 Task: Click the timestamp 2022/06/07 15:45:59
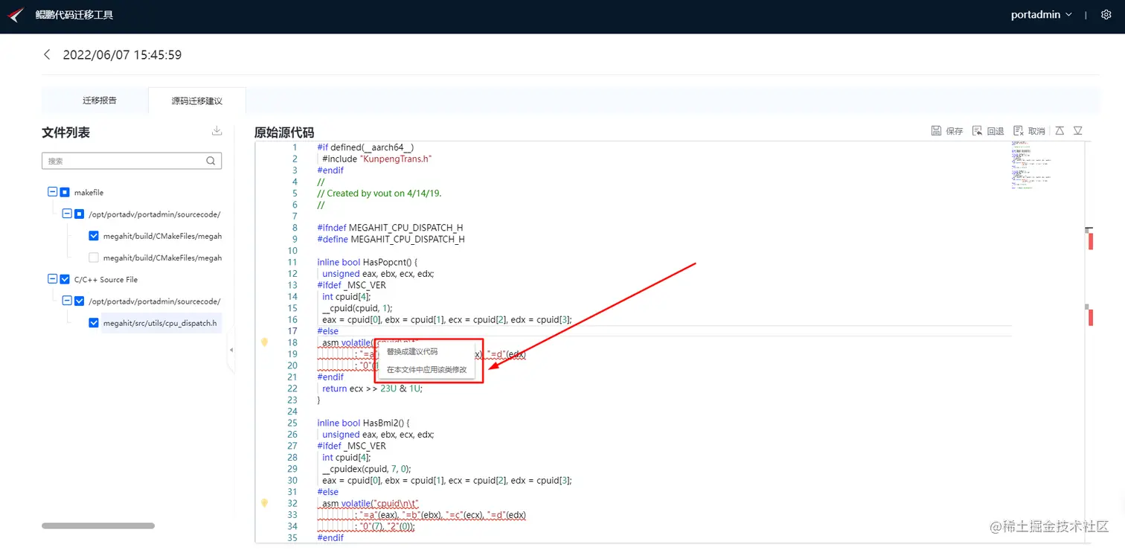click(122, 54)
